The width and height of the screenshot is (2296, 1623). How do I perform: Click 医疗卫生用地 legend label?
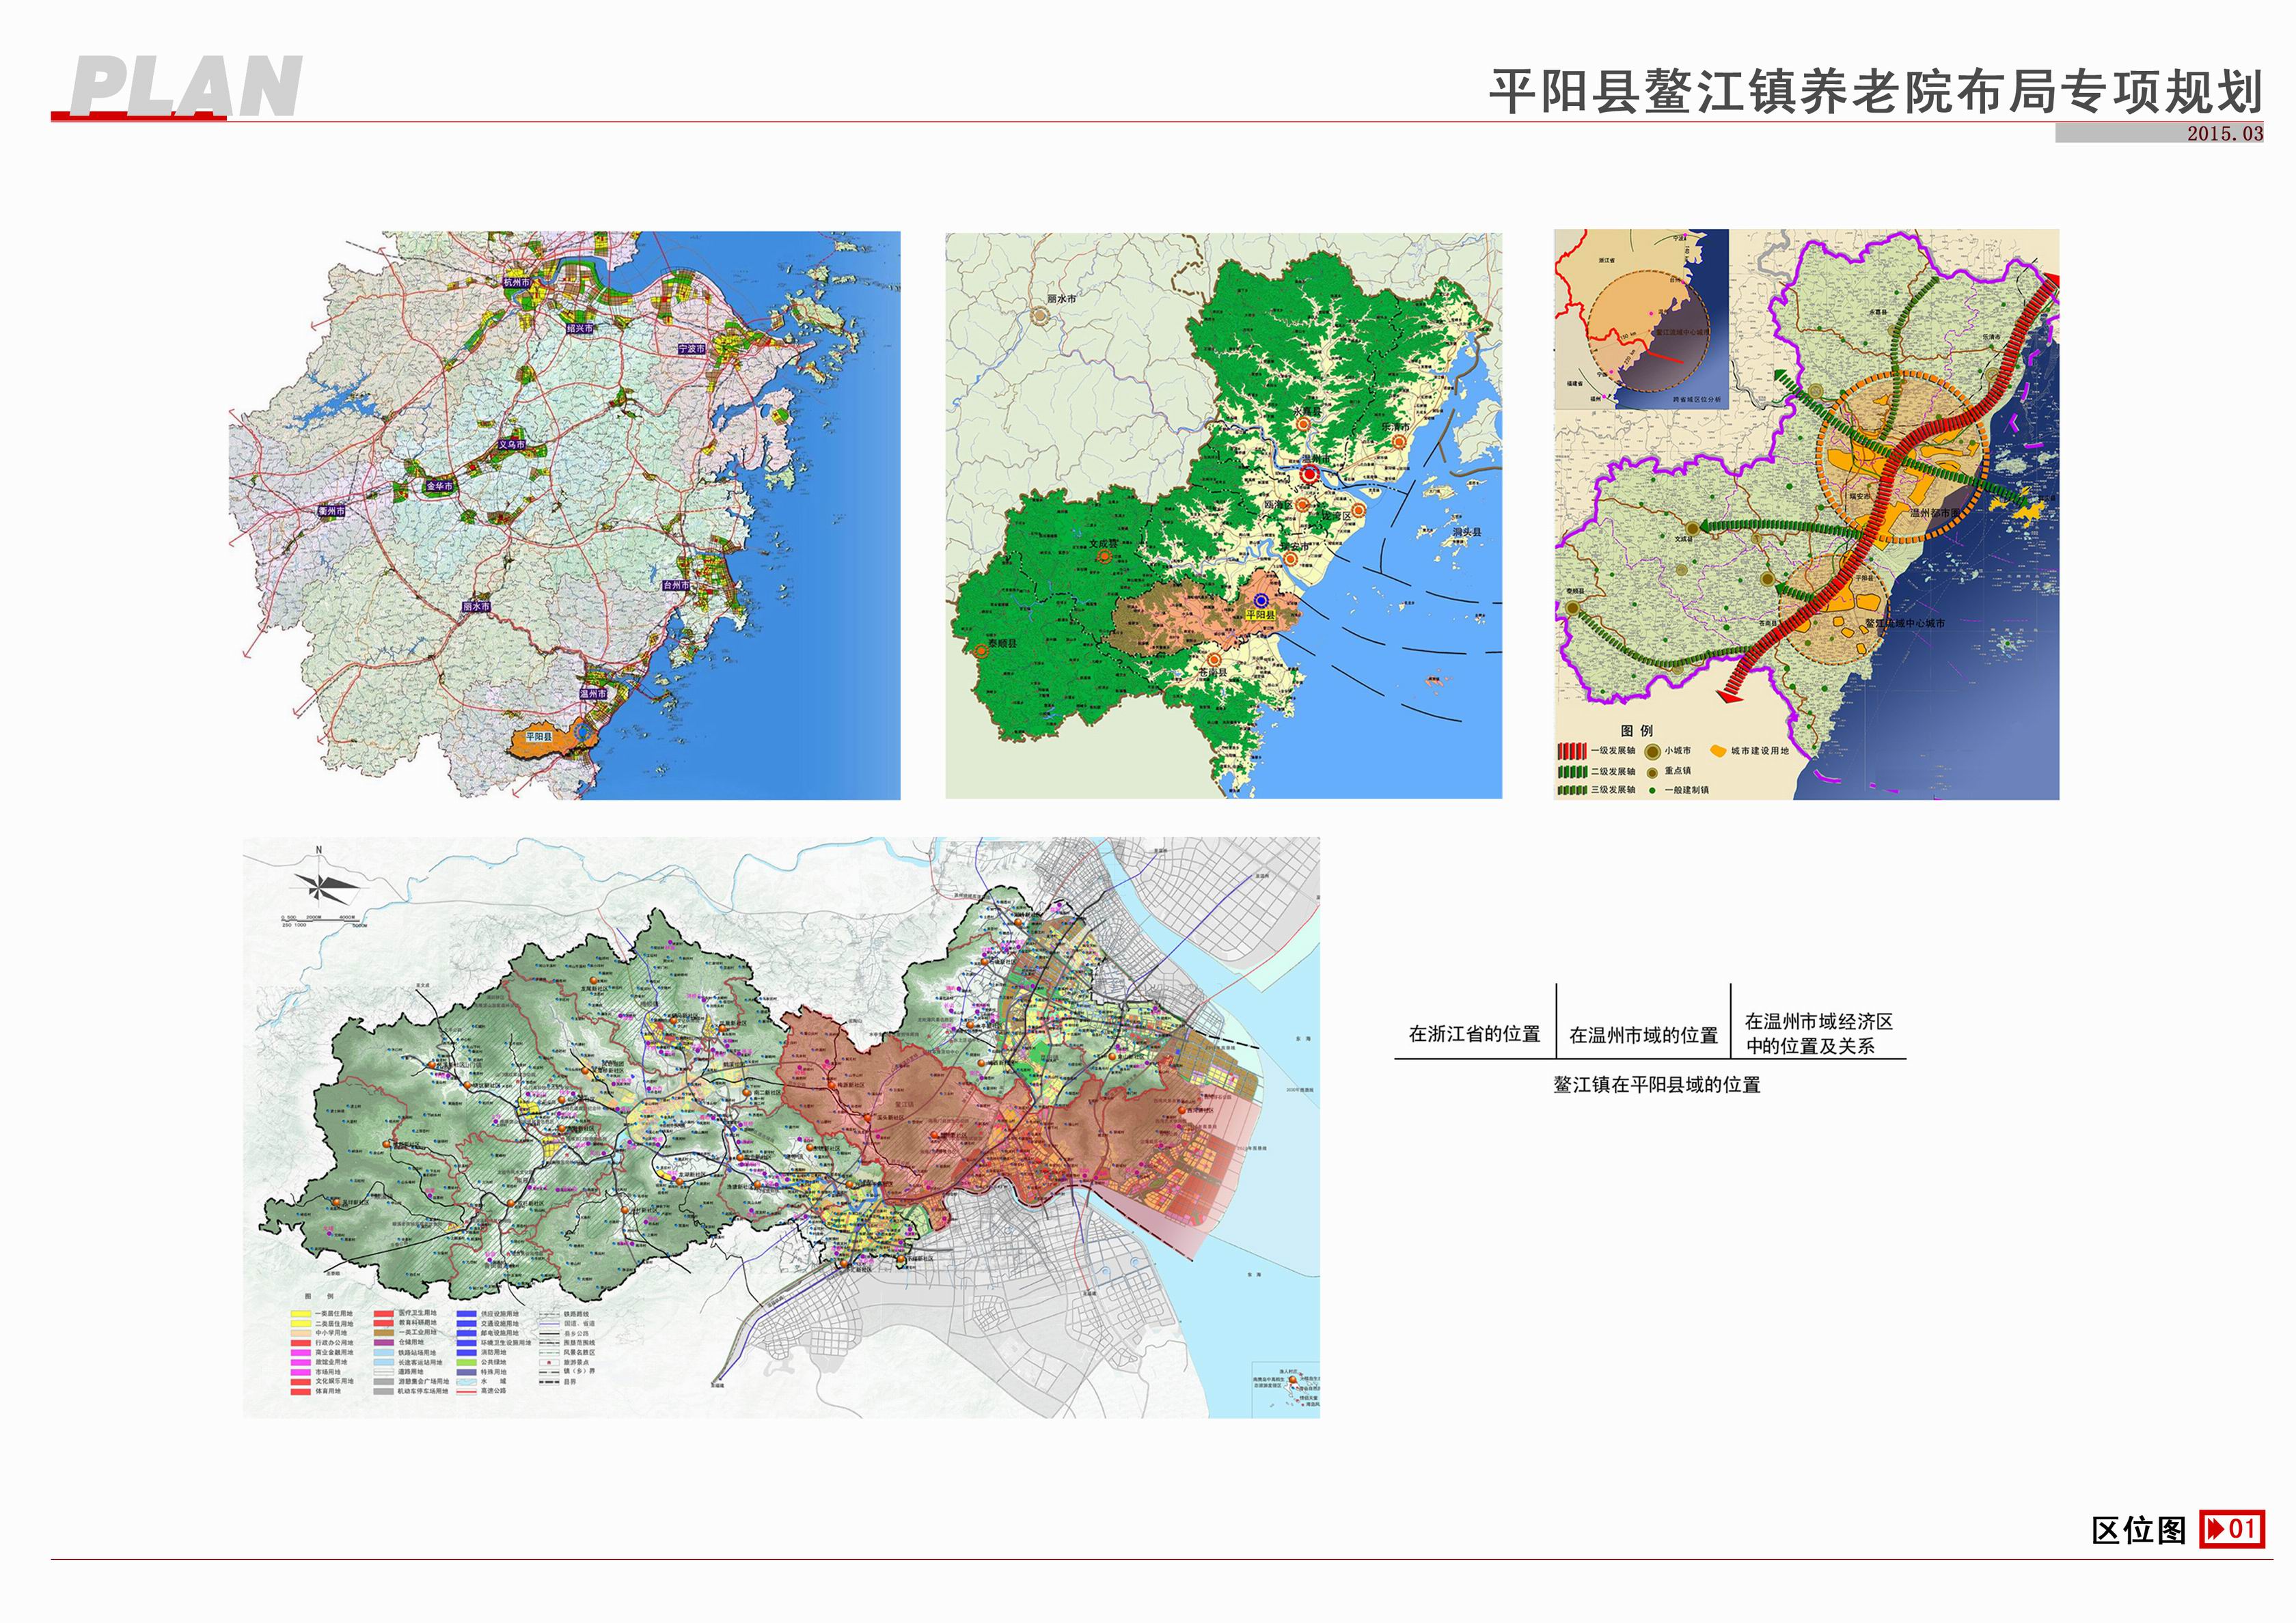418,1313
